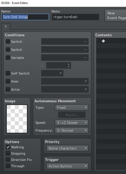Screen dimensions: 126x174
Task: Open first Switch condition selector ellipsis
Action: tap(85, 42)
